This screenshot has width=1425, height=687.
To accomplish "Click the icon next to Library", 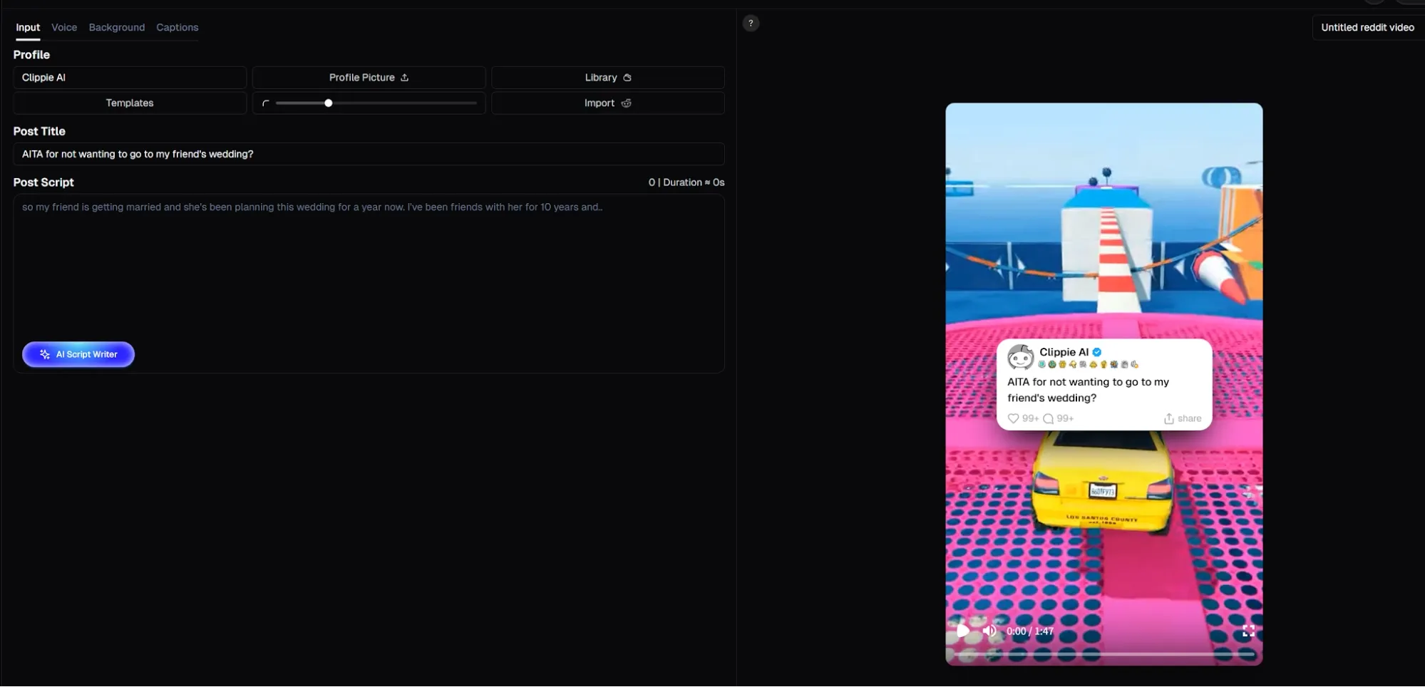I will pos(627,78).
